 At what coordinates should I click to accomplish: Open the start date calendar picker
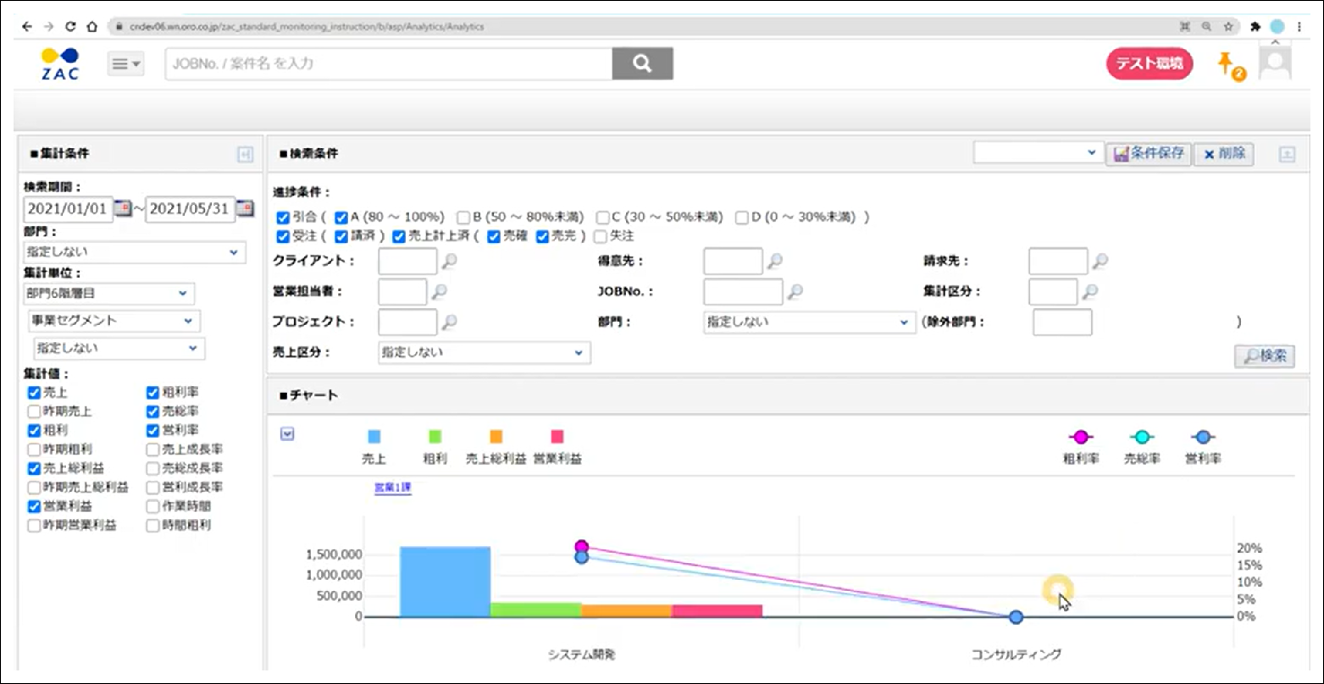pos(124,208)
